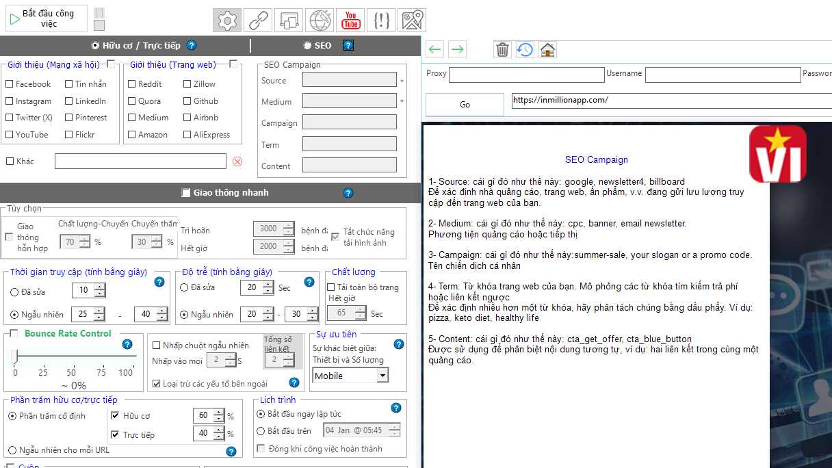Open the YouTube icon tab

[351, 21]
